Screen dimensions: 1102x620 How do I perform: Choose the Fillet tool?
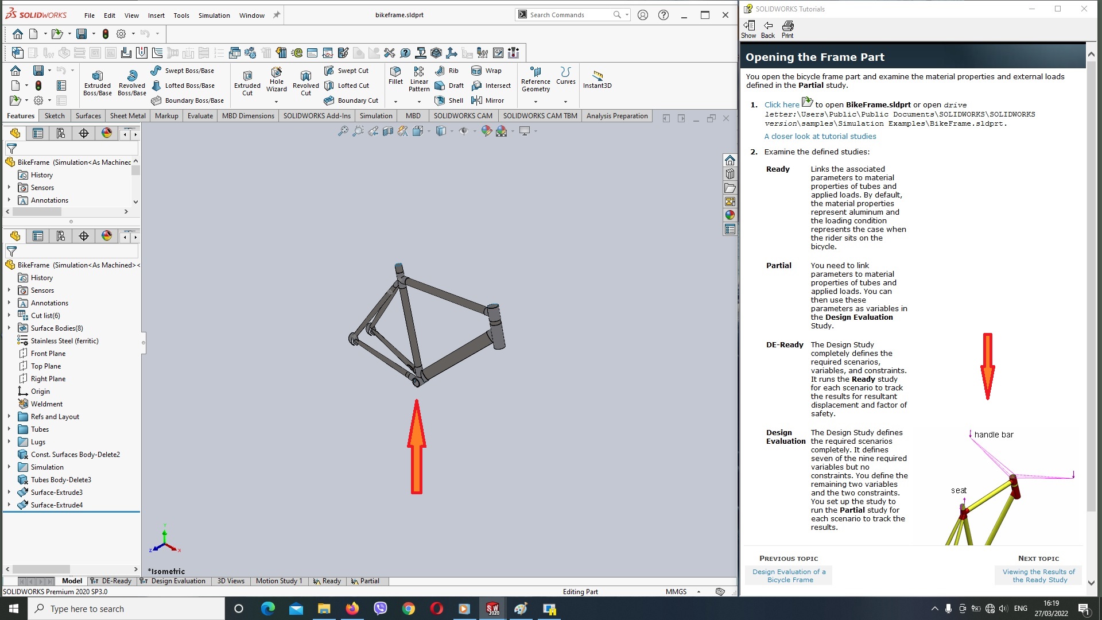tap(395, 76)
